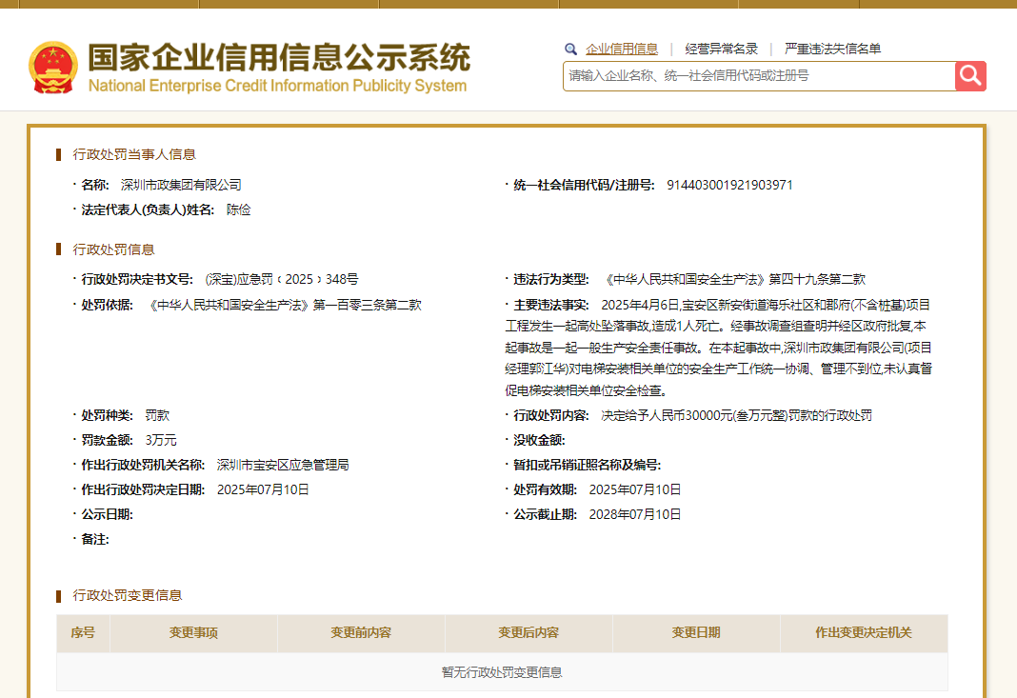This screenshot has height=698, width=1017.
Task: Focus the enterprise name search input field
Action: 759,76
